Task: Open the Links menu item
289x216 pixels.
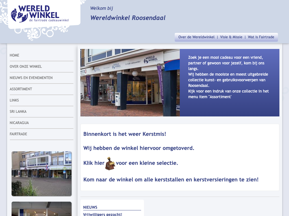Action: click(14, 100)
